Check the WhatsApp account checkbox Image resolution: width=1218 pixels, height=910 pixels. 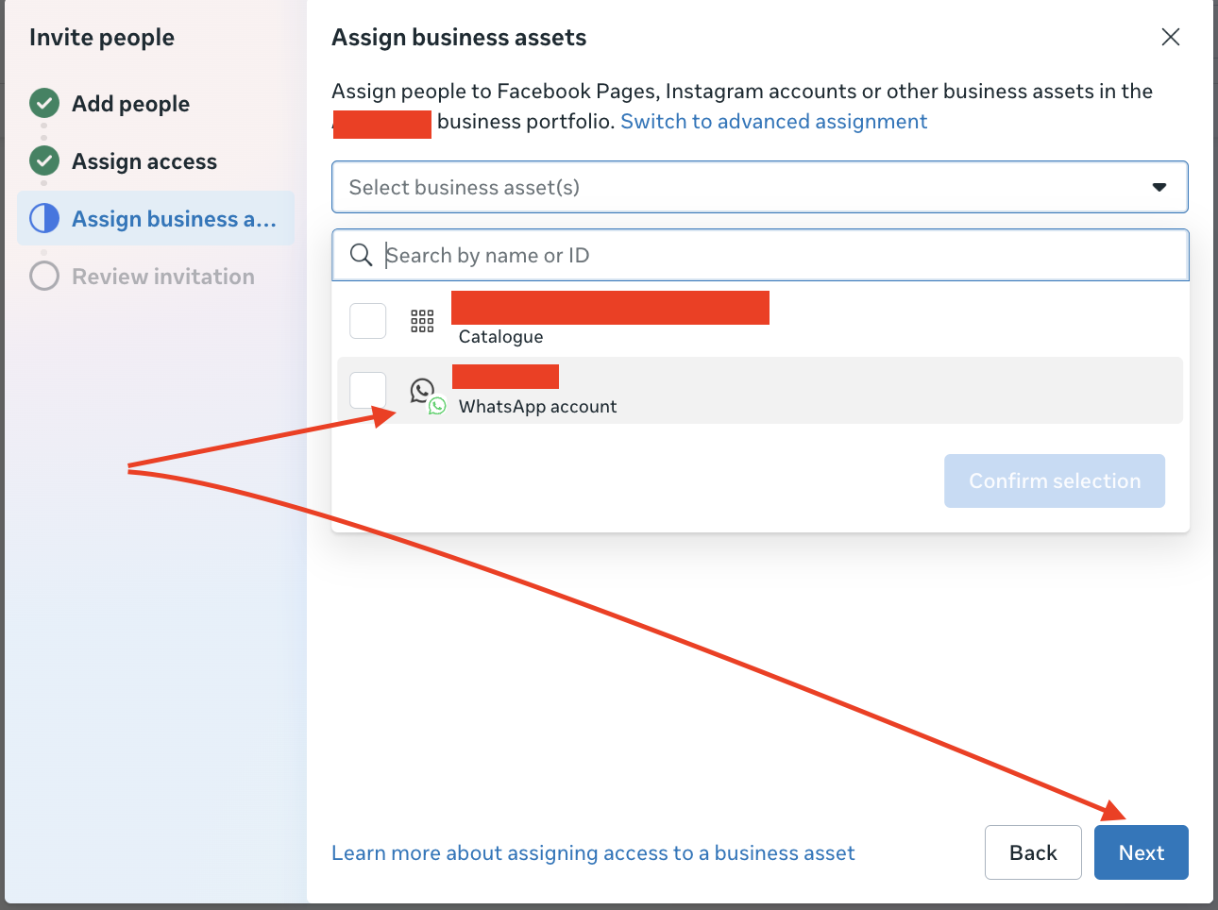(x=367, y=390)
